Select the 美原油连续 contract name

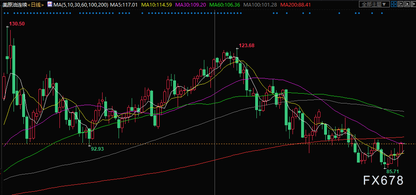coord(15,5)
